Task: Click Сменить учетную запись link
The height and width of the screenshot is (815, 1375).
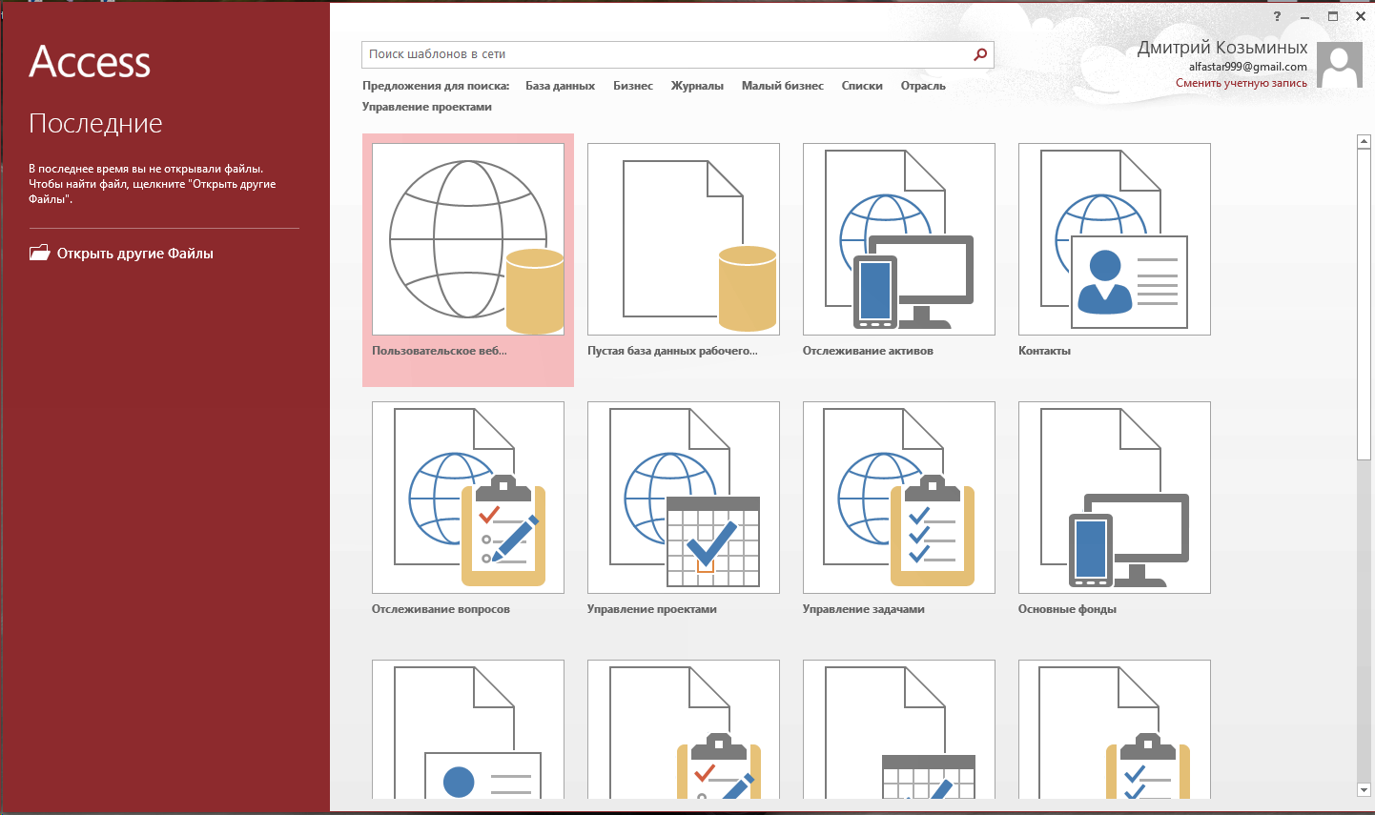Action: pos(1242,83)
